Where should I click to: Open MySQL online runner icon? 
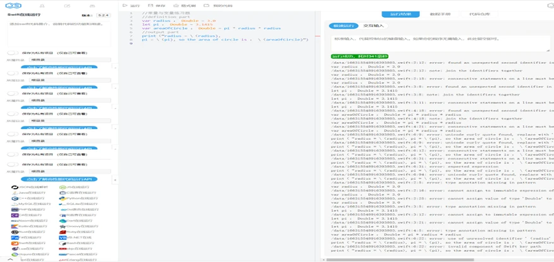coord(15,204)
